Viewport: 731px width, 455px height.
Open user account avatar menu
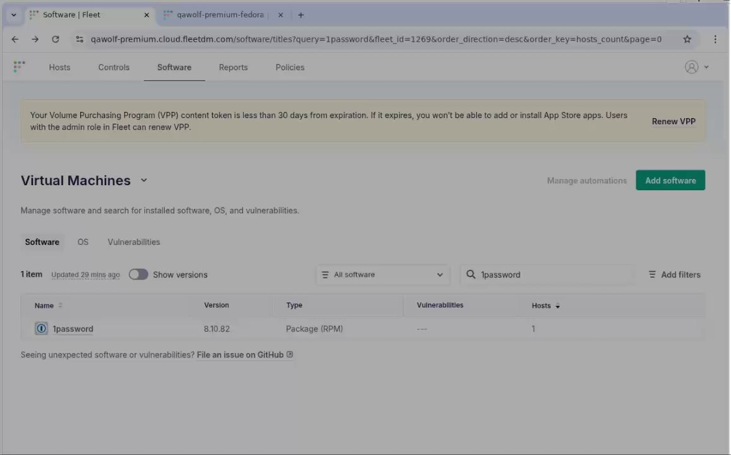coord(691,66)
